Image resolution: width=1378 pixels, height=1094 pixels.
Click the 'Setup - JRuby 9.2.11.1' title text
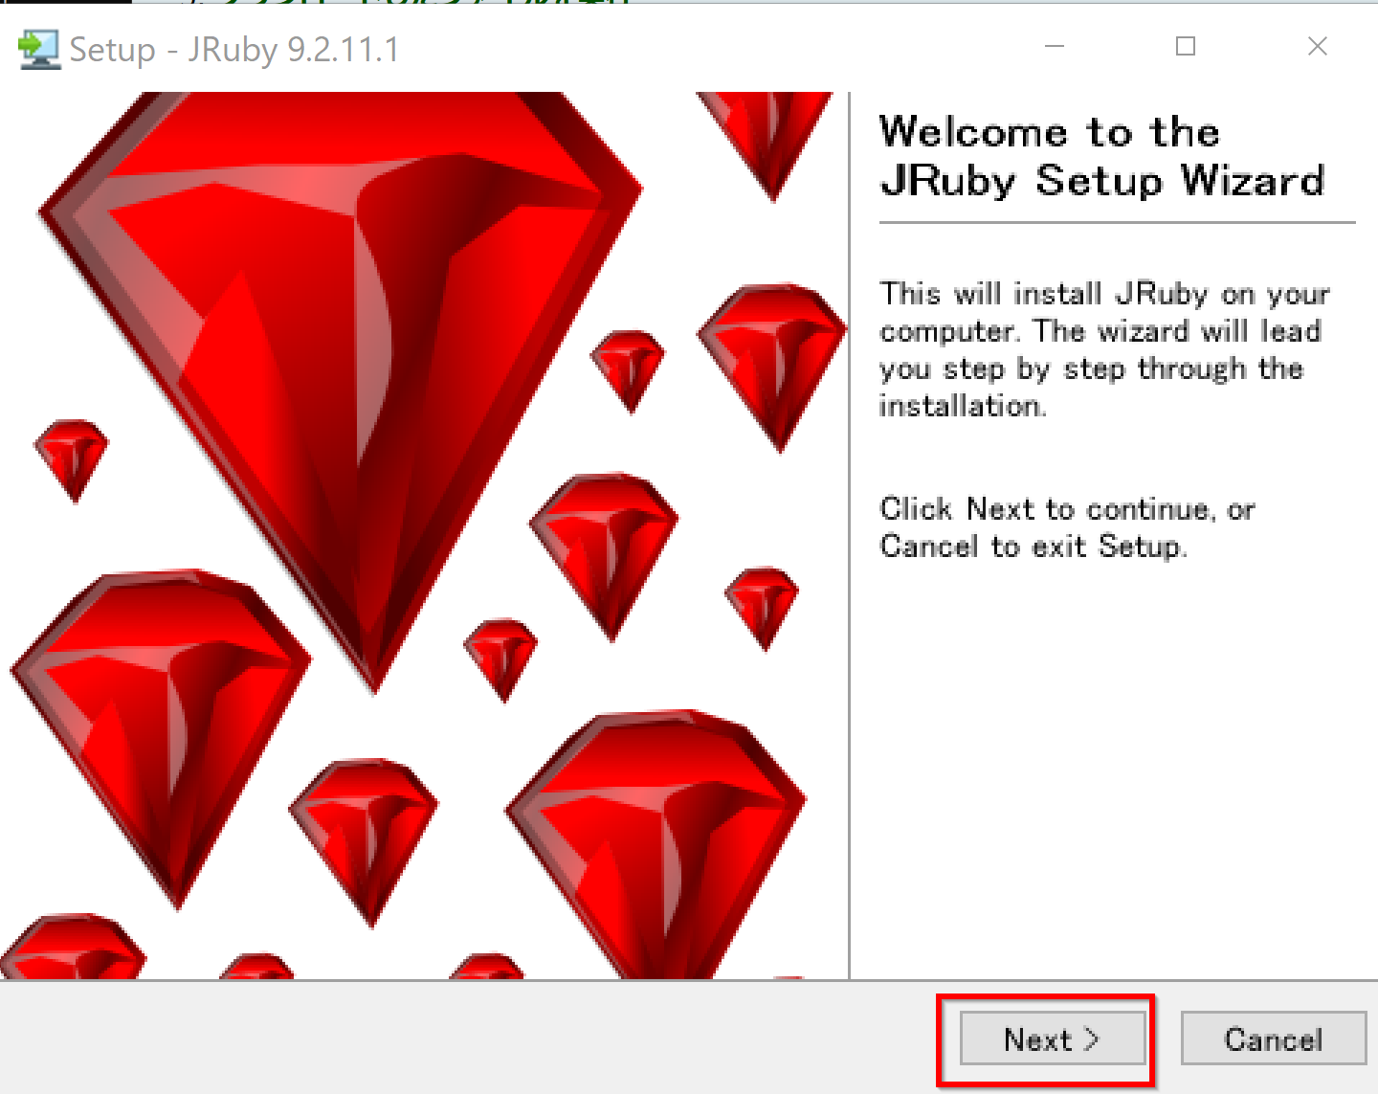(x=234, y=50)
